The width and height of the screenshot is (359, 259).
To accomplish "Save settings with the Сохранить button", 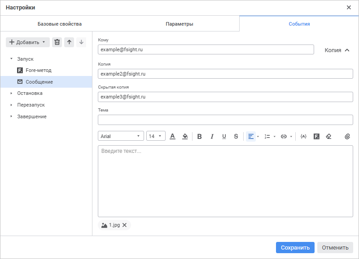I will click(x=295, y=247).
